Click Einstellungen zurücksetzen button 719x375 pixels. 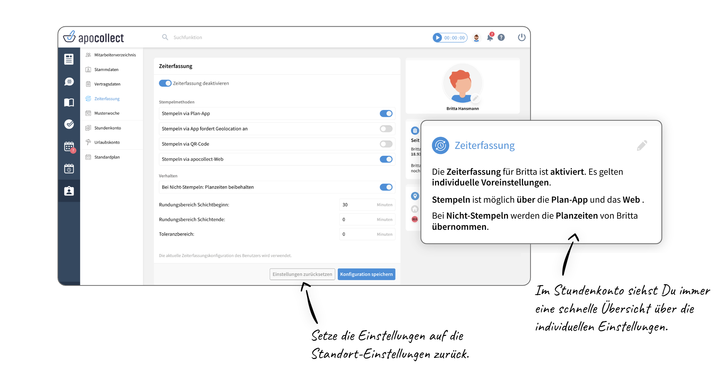tap(302, 274)
